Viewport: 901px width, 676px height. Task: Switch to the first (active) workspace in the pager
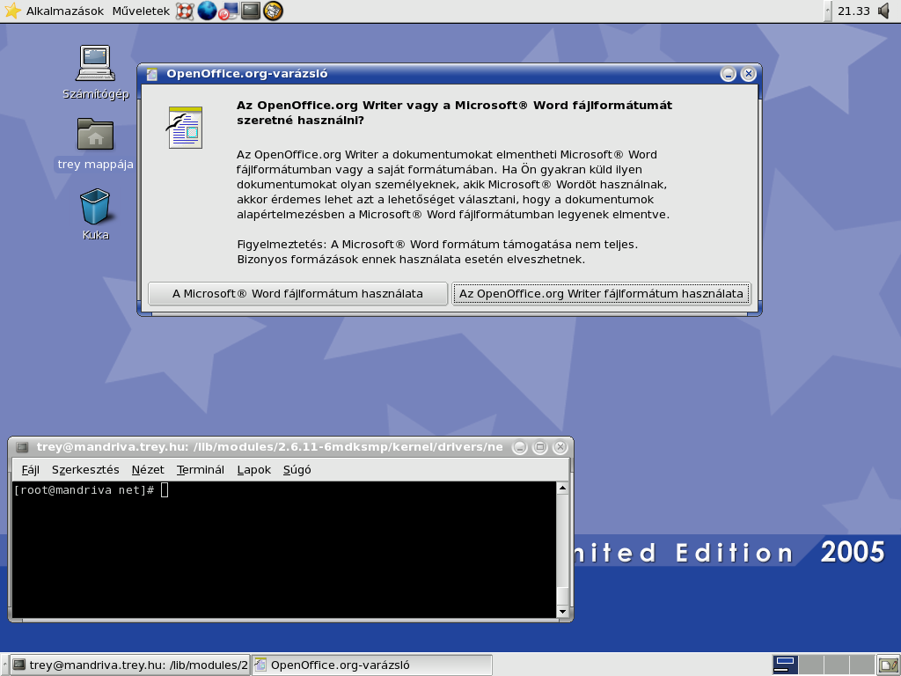pos(786,665)
